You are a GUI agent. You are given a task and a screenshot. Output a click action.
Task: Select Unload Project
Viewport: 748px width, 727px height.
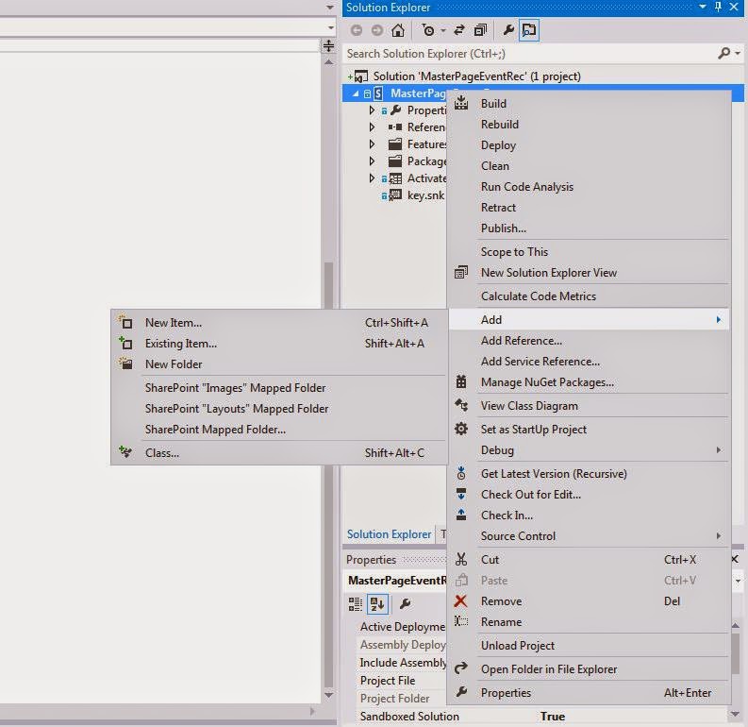point(589,646)
